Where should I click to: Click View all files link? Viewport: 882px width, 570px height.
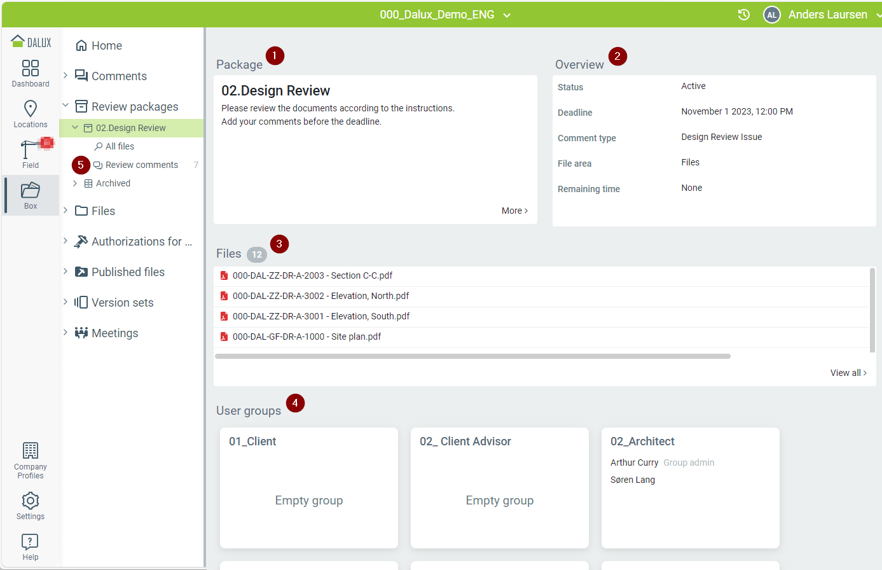click(x=848, y=373)
